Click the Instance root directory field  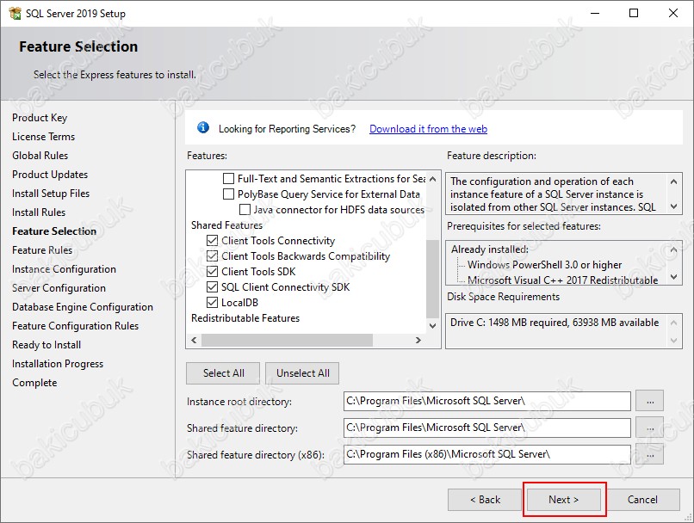coord(486,401)
